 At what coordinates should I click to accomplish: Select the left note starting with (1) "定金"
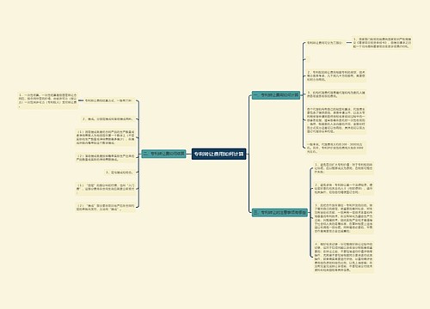point(105,189)
